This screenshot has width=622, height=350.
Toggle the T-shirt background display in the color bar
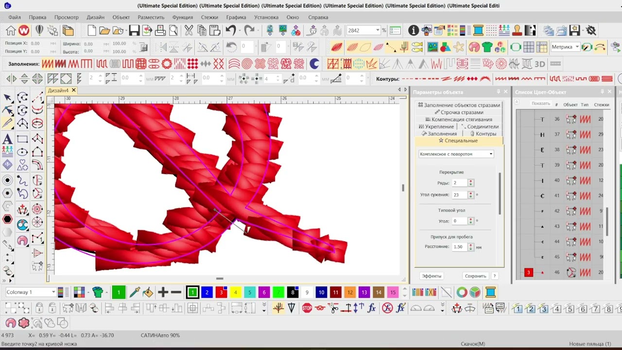pos(98,292)
